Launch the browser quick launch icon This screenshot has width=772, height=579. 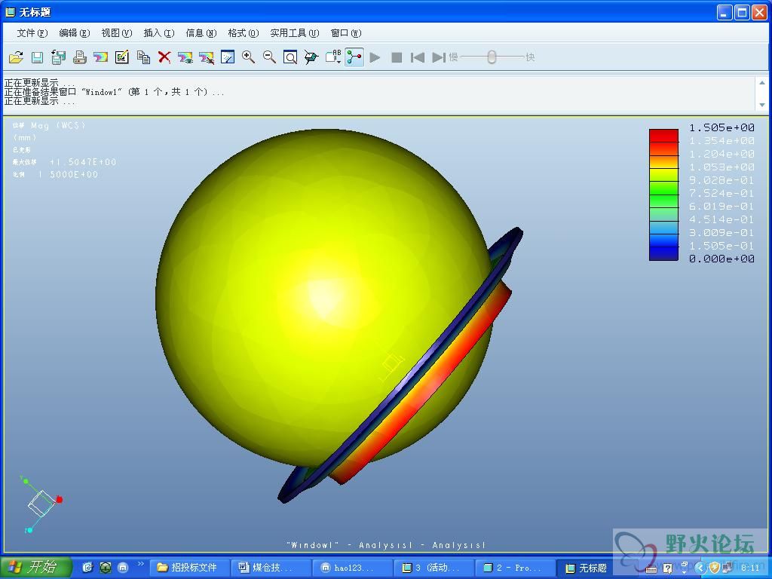coord(87,568)
